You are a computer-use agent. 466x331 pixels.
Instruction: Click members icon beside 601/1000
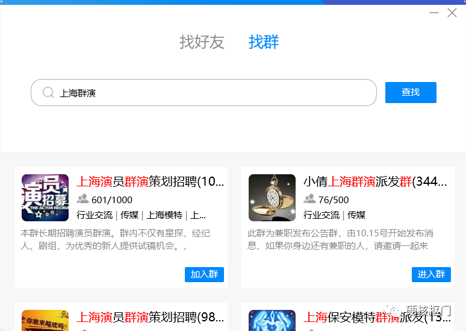(82, 199)
